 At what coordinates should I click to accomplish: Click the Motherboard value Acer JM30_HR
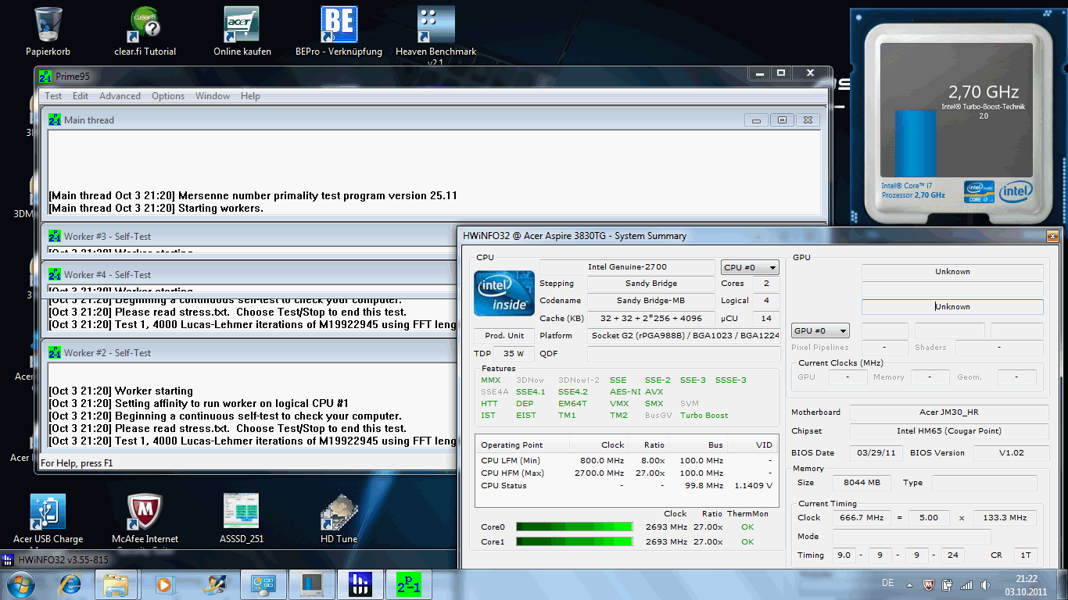tap(949, 412)
